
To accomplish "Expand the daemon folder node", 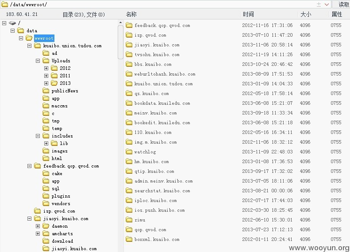I will point(38,226).
